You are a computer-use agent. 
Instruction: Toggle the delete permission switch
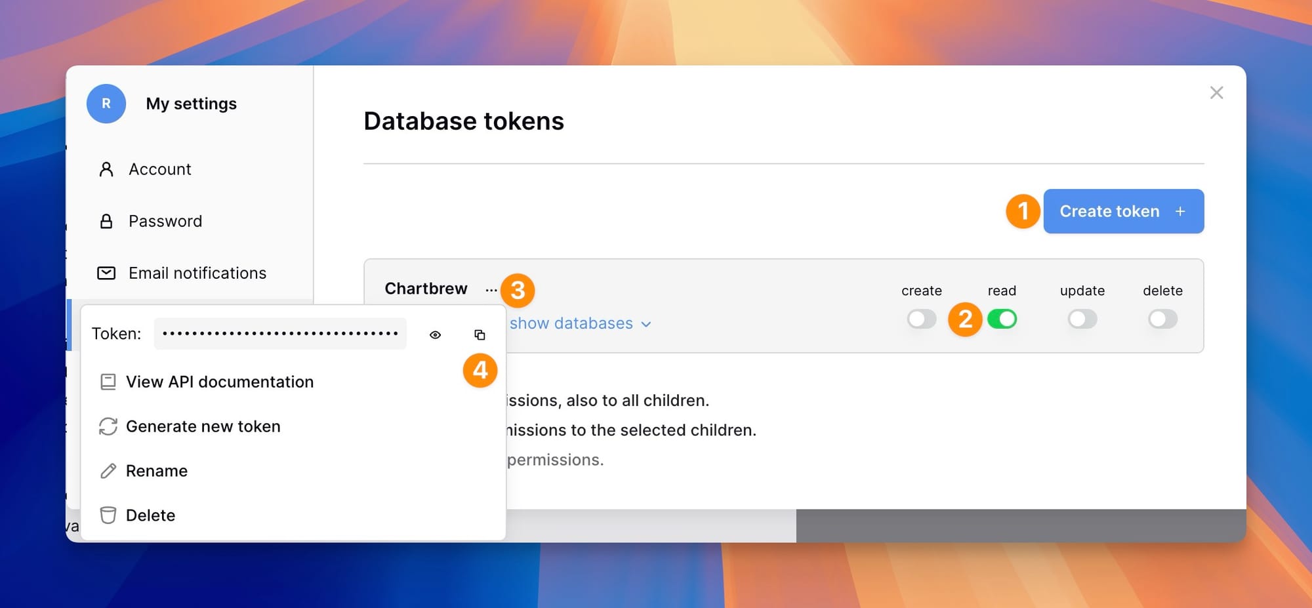[x=1162, y=319]
